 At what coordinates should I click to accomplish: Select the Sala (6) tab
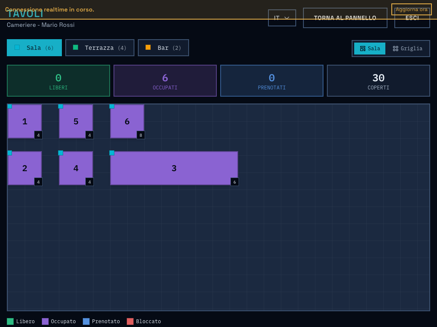point(34,47)
